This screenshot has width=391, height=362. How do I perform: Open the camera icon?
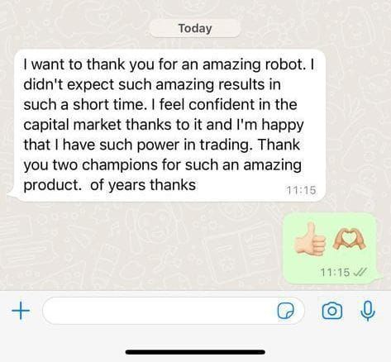coord(332,311)
